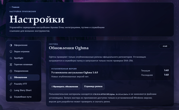
Task: Open Foundry VTT integration settings
Action: tap(24, 84)
